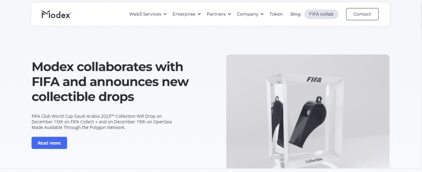Click the FIFA Club World Cup description text
This screenshot has width=422, height=172.
click(x=101, y=122)
